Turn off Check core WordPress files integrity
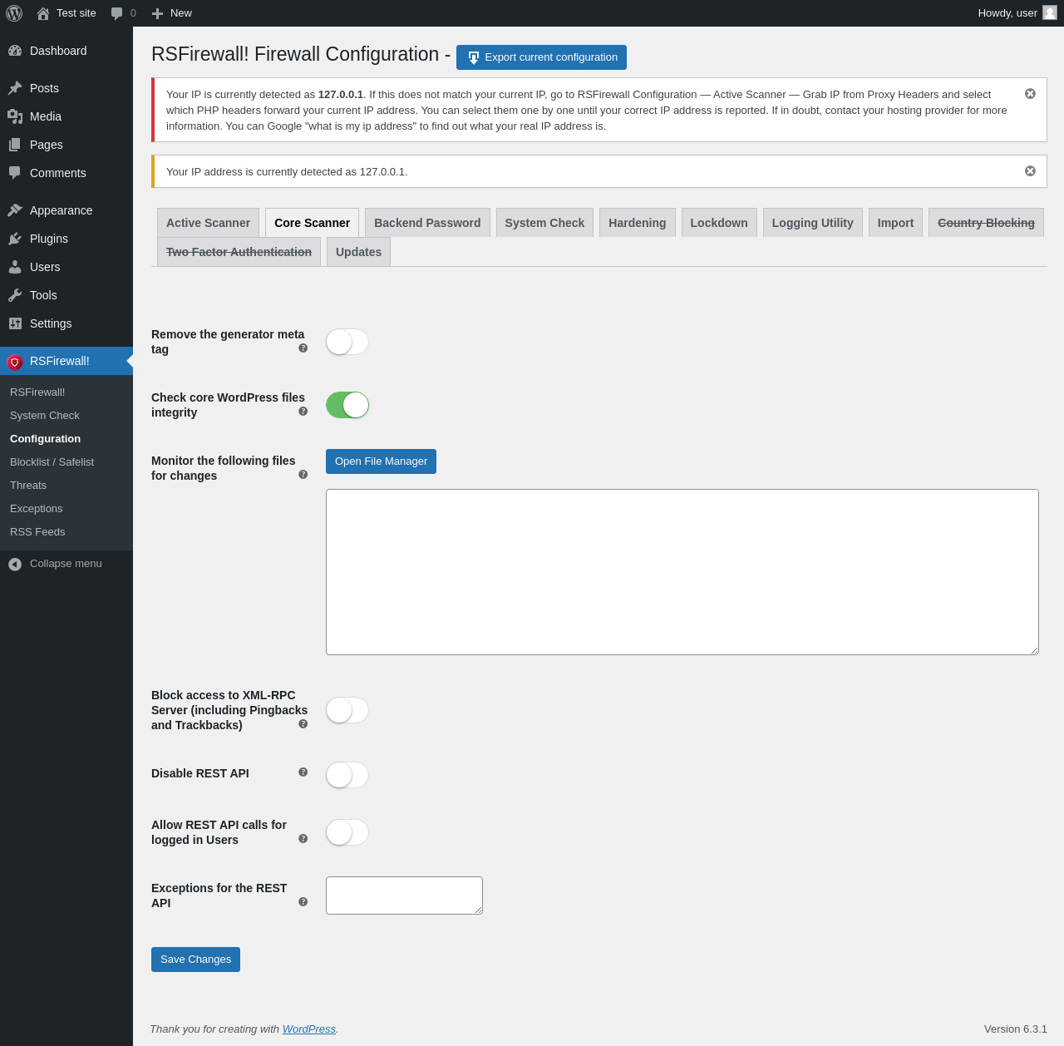Image resolution: width=1064 pixels, height=1046 pixels. (347, 405)
